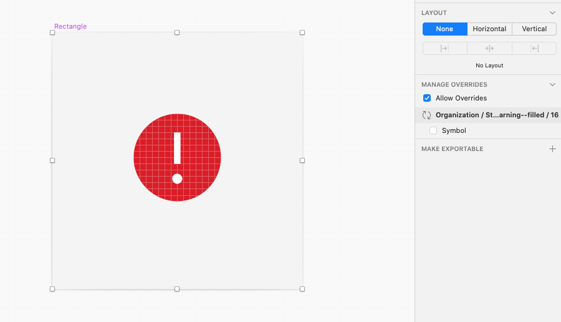Click the right-to-left layout alignment icon
The image size is (561, 322).
[535, 48]
